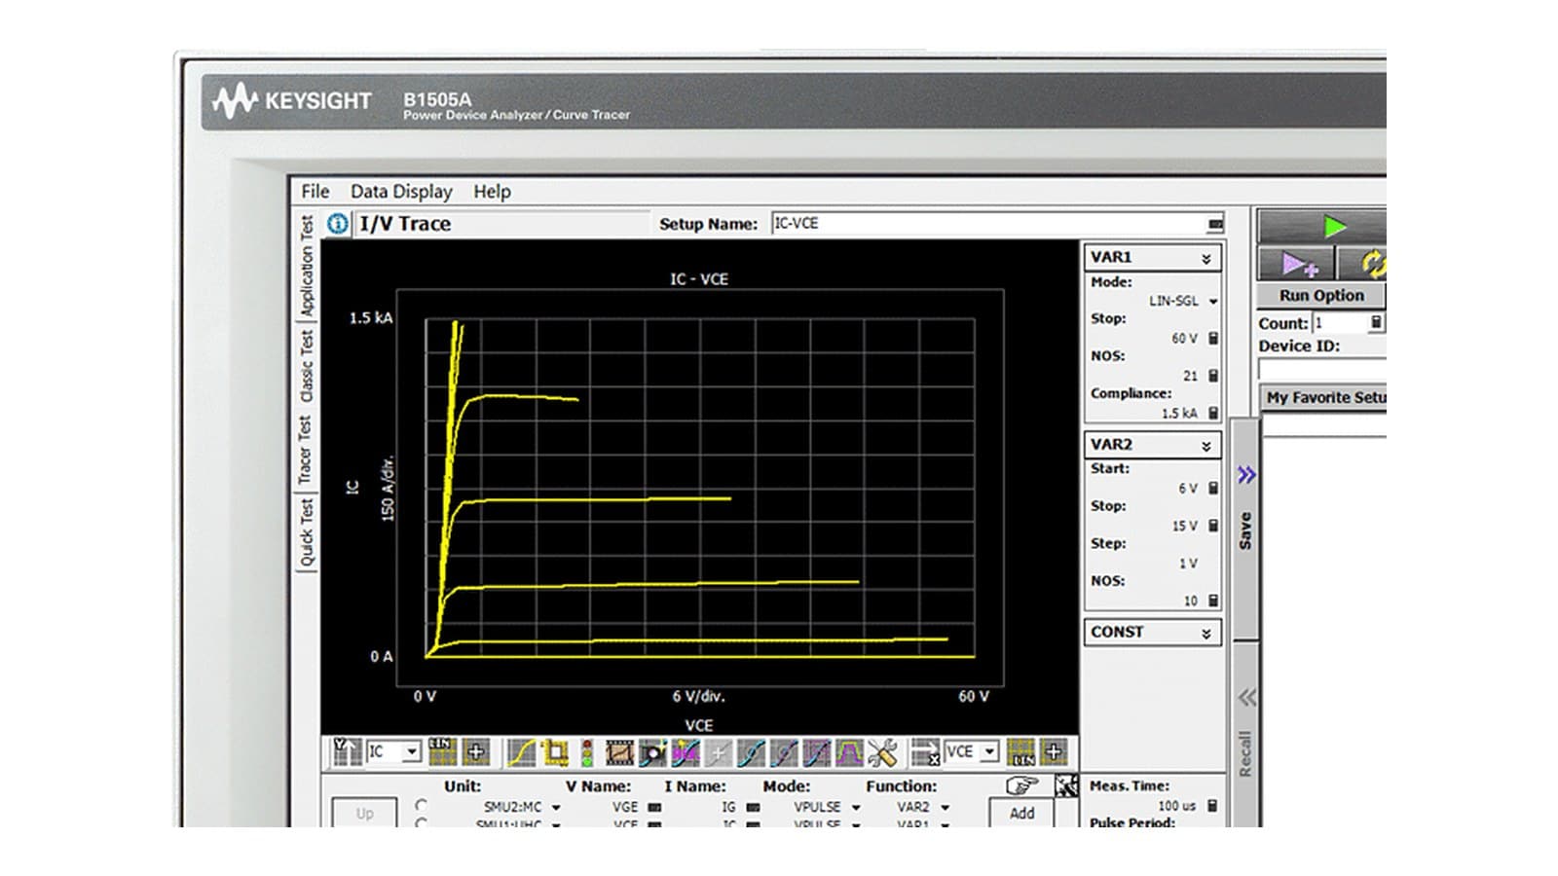1558x876 pixels.
Task: Click the traffic light icon in the toolbar
Action: pyautogui.click(x=587, y=752)
